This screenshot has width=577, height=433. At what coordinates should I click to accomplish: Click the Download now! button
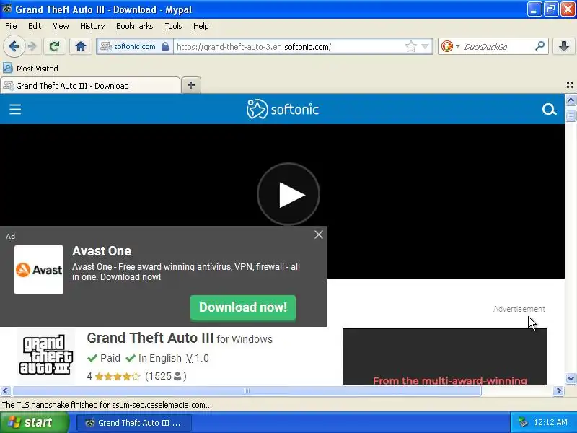tap(243, 307)
